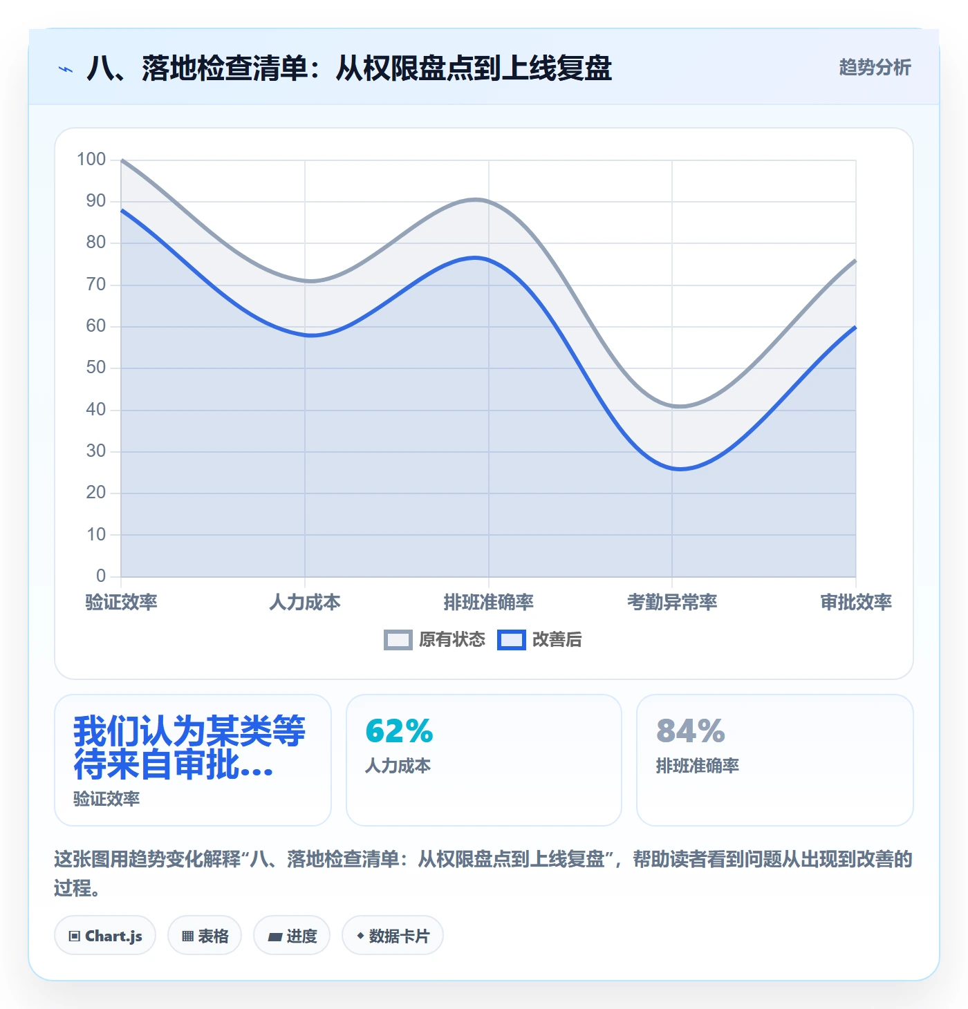This screenshot has height=1009, width=968.
Task: Toggle the 原有状态 legend swatch
Action: (398, 640)
